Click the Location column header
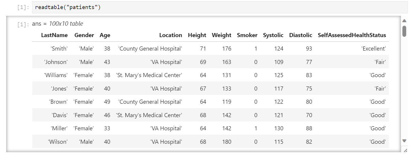410x156 pixels. coord(170,35)
